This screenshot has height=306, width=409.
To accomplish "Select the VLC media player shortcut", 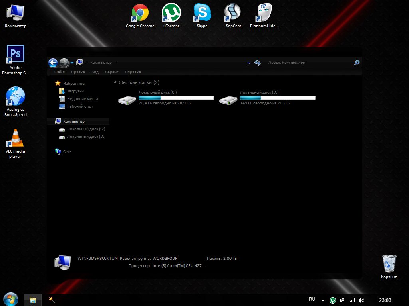I will pyautogui.click(x=15, y=139).
